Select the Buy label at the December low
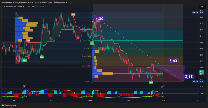The height and width of the screenshot is (108, 208). [42, 57]
